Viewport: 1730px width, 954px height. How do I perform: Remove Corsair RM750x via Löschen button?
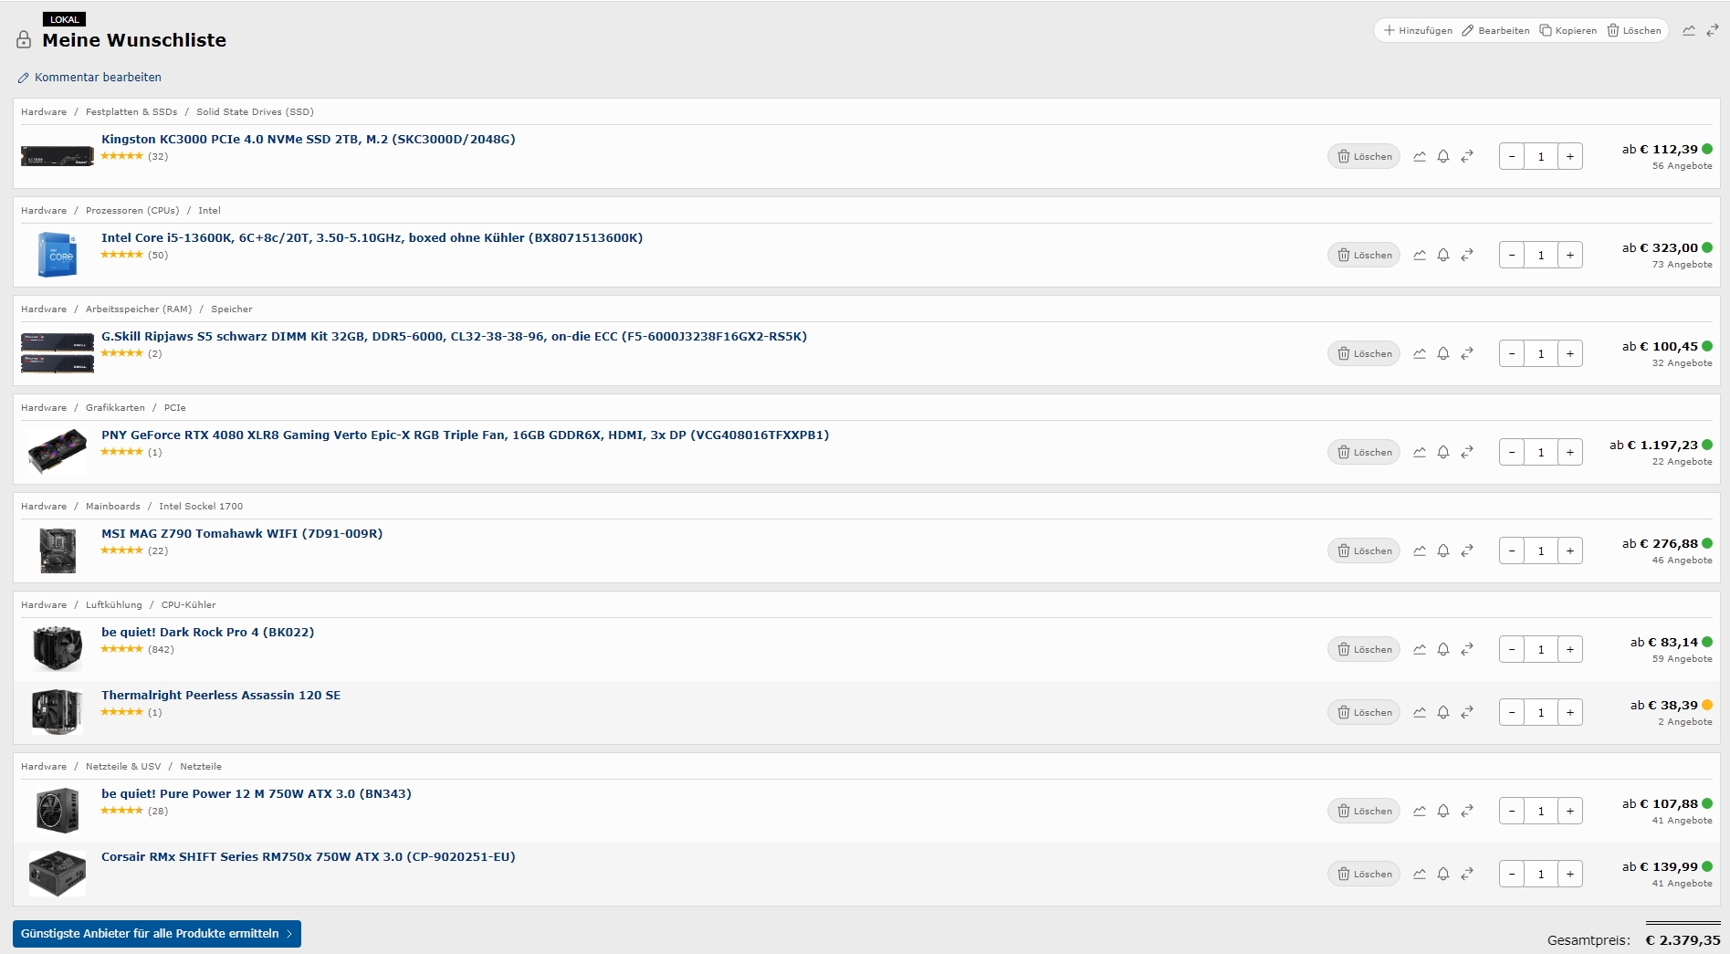pyautogui.click(x=1364, y=874)
